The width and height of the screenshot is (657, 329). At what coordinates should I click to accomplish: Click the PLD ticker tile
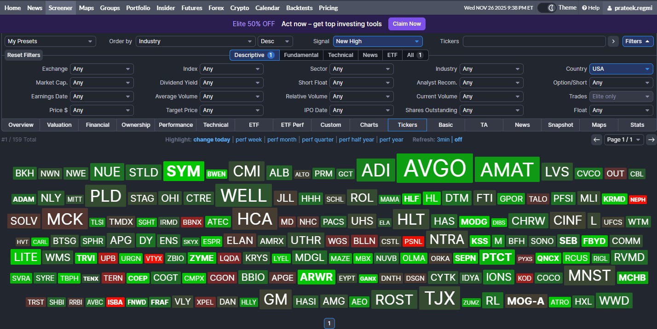105,197
